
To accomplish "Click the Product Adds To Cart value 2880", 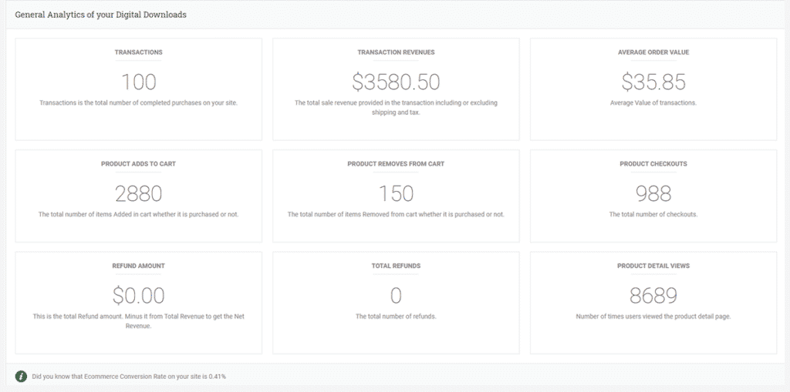I will [139, 194].
